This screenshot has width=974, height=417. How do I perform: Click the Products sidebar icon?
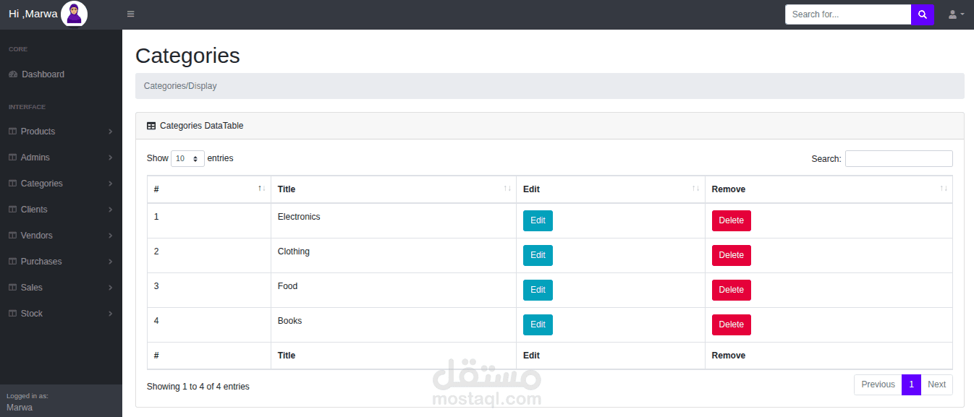tap(12, 132)
